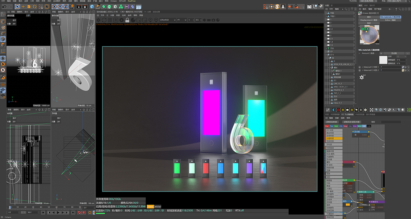411x219 pixels.
Task: Click the download-arrow icon in top toolbar
Action: point(283,6)
